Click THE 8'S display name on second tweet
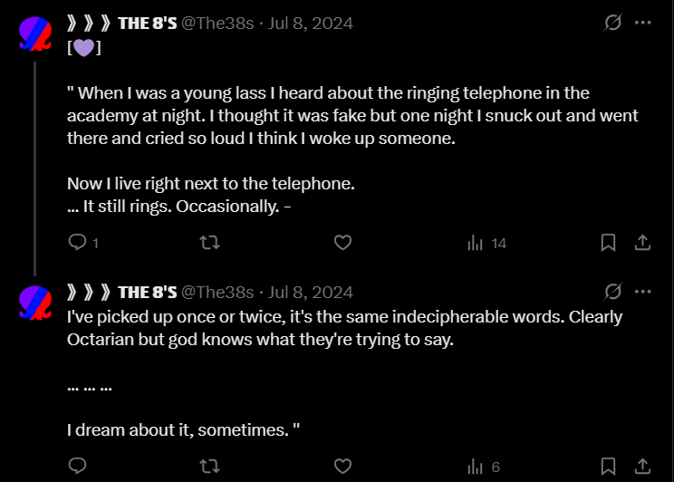The width and height of the screenshot is (674, 482). click(x=147, y=292)
